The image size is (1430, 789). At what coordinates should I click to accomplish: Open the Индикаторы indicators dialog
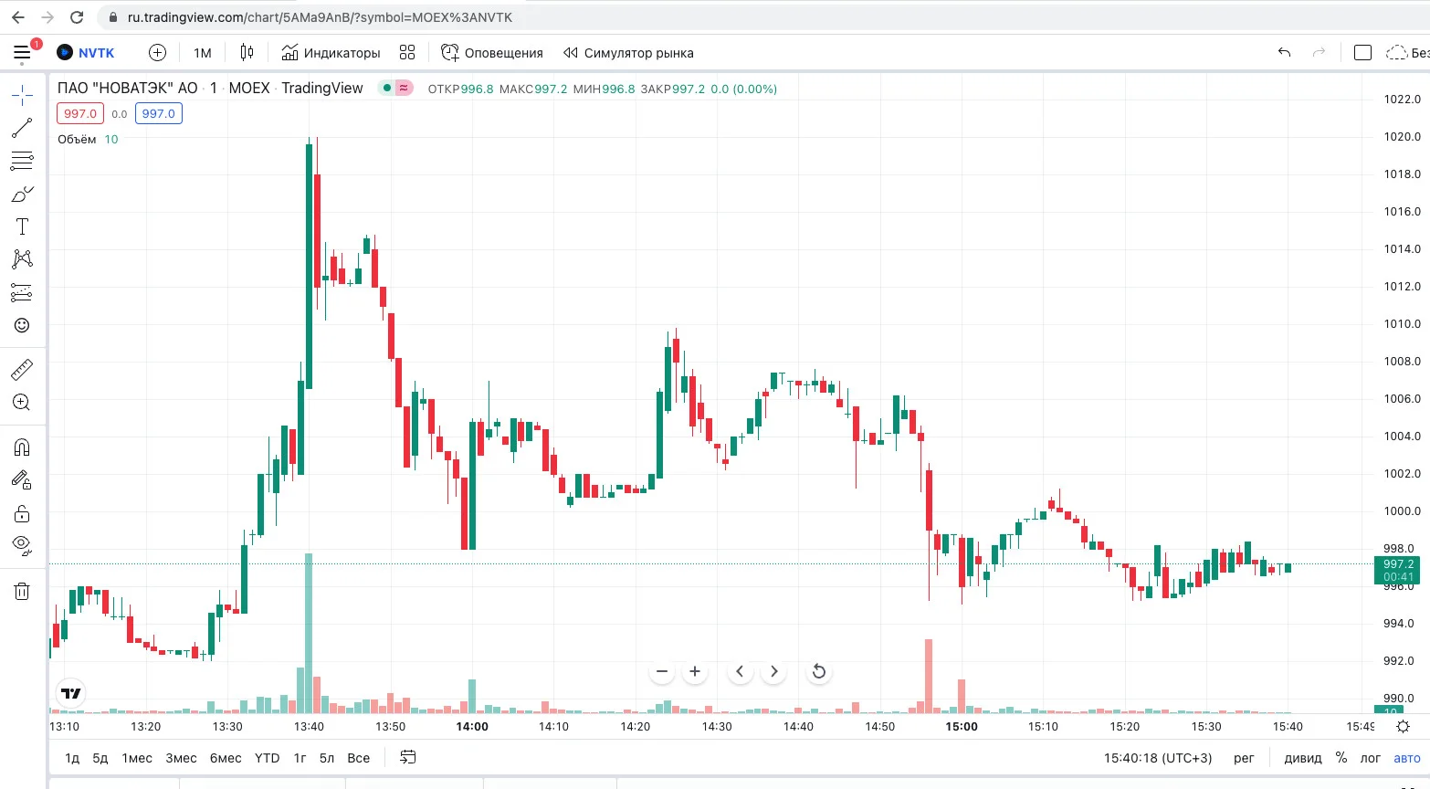[331, 53]
